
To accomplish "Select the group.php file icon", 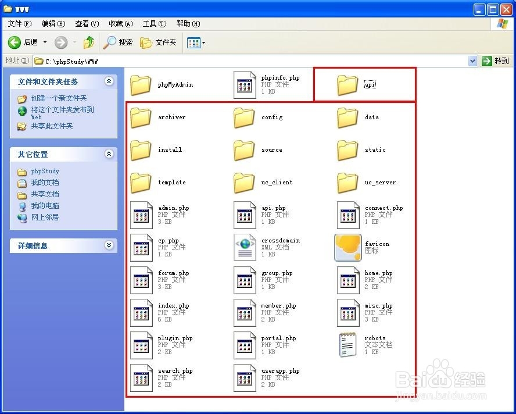I will coord(245,280).
